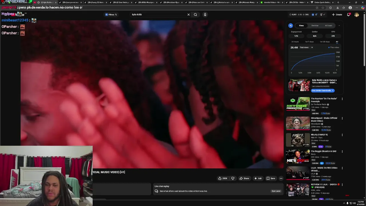Click the Engagement value 1.1%
The image size is (366, 206).
coord(296,36)
